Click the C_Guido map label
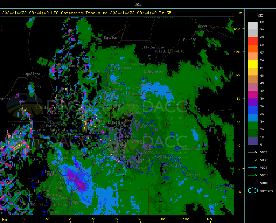This screenshot has height=223, width=276. point(41,108)
